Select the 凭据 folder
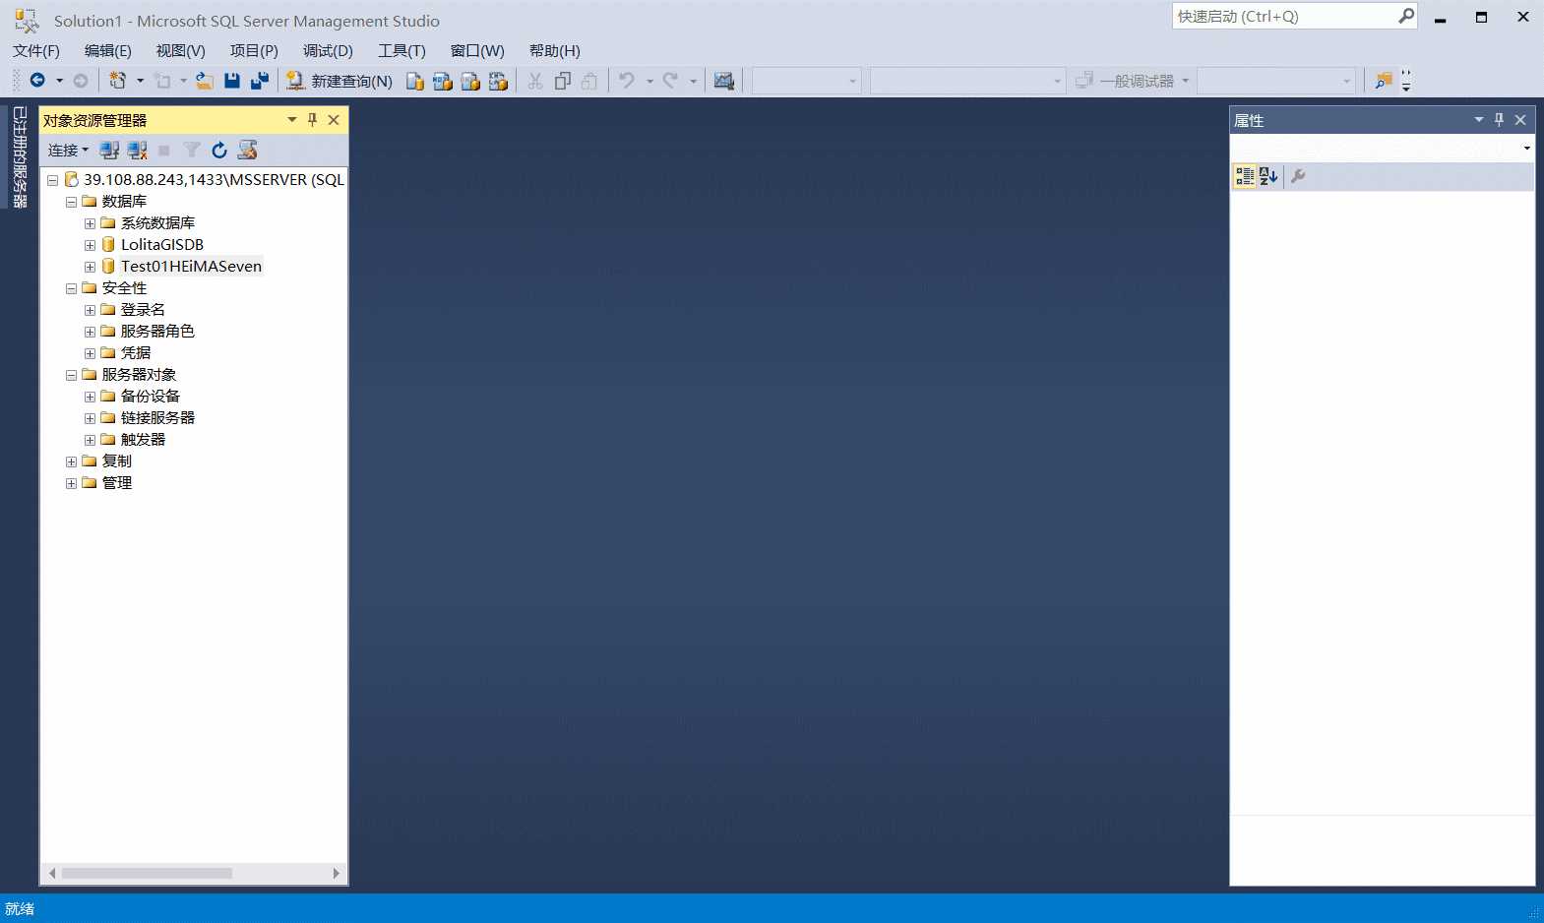 coord(136,353)
